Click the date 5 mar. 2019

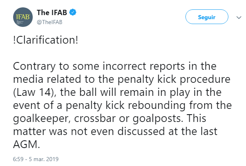click(x=44, y=159)
